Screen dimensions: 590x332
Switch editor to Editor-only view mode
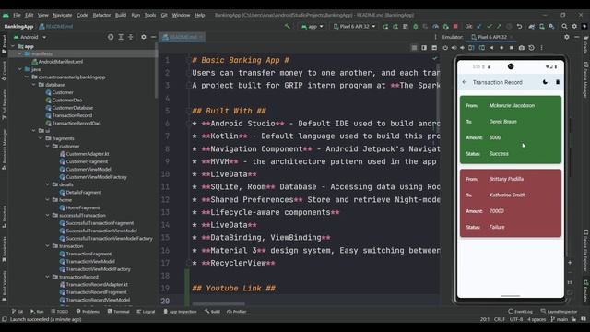(414, 48)
